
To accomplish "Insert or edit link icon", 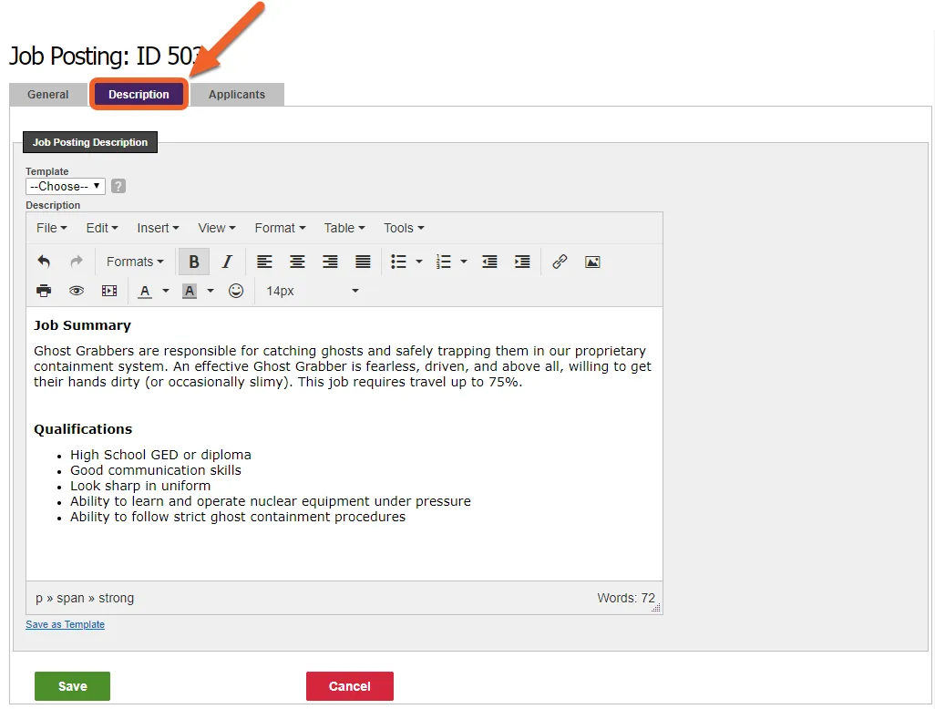I will 560,262.
